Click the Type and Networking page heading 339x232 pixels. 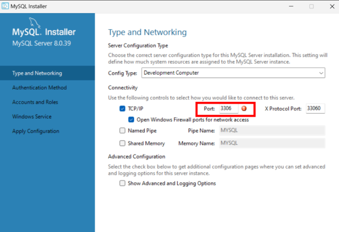(147, 32)
